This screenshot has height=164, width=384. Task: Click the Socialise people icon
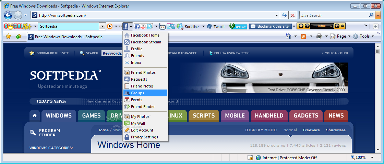point(180,26)
